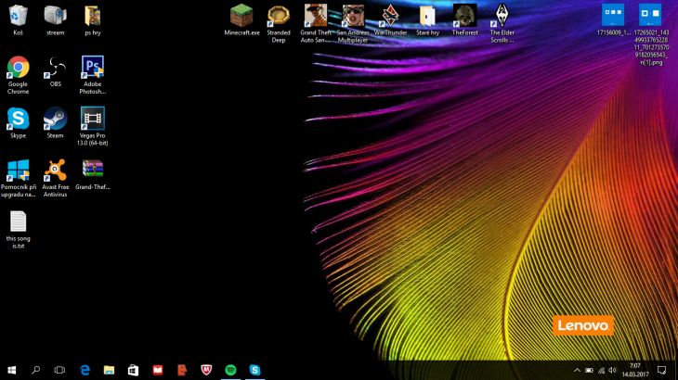Select Grand Theft Auto San Andreas shortcut
The width and height of the screenshot is (678, 380).
click(316, 16)
